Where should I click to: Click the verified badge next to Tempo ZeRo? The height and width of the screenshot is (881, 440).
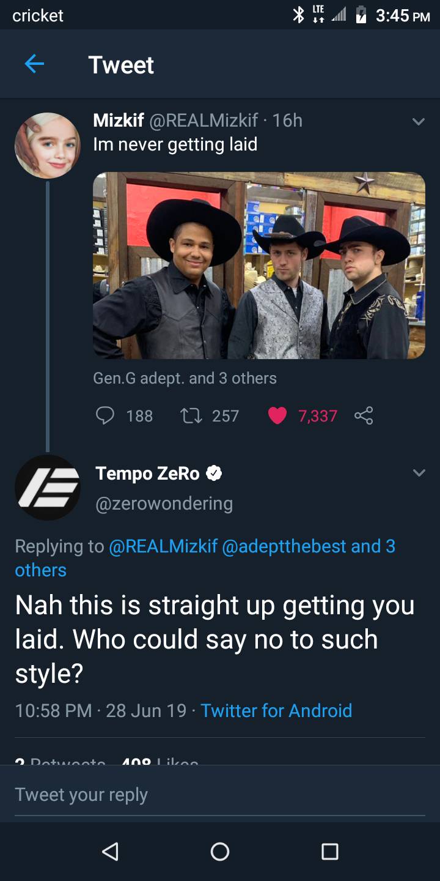click(x=214, y=472)
